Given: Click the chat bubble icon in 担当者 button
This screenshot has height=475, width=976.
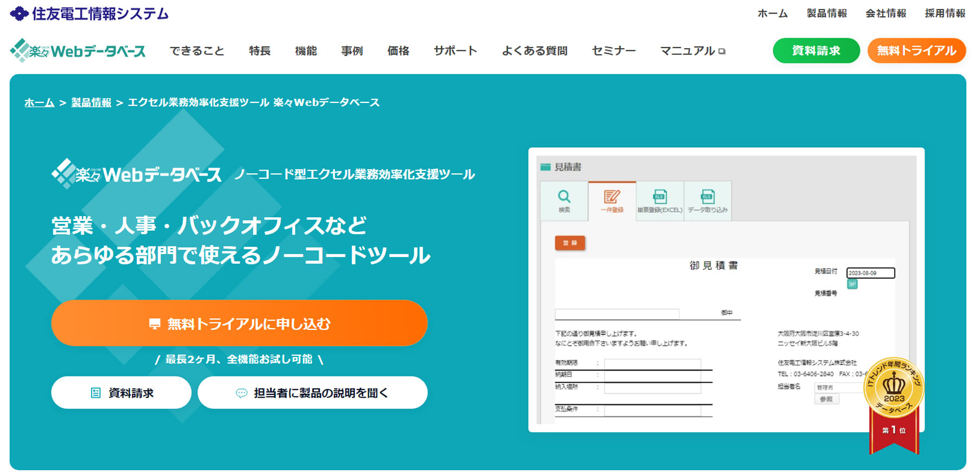Looking at the screenshot, I should pos(242,393).
